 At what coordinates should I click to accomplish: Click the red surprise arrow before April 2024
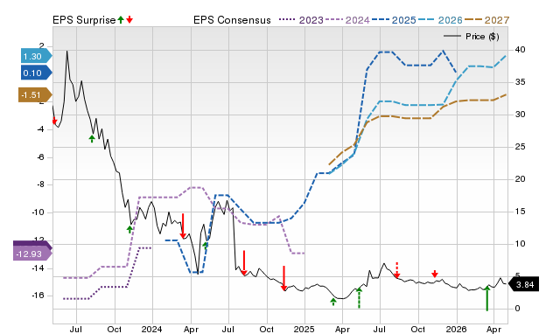click(183, 226)
